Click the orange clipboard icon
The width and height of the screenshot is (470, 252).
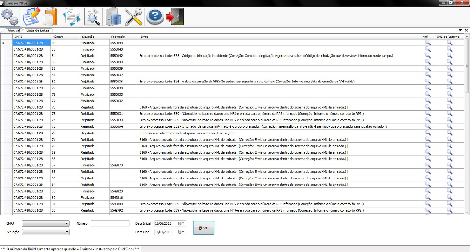click(x=51, y=16)
